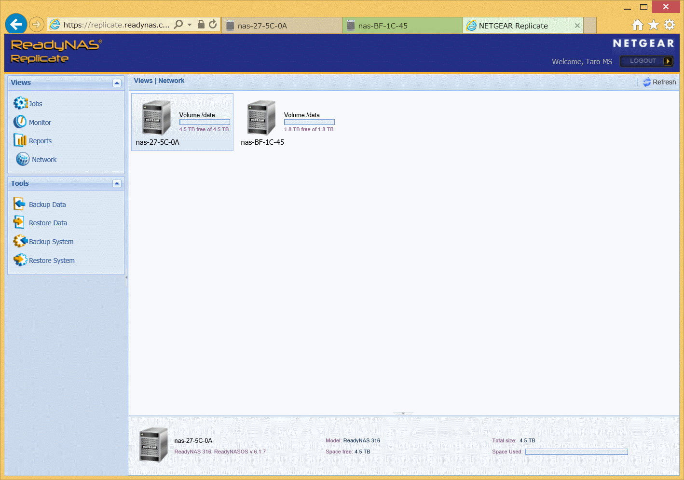Viewport: 684px width, 480px height.
Task: Click the Reports bar chart icon
Action: point(20,140)
